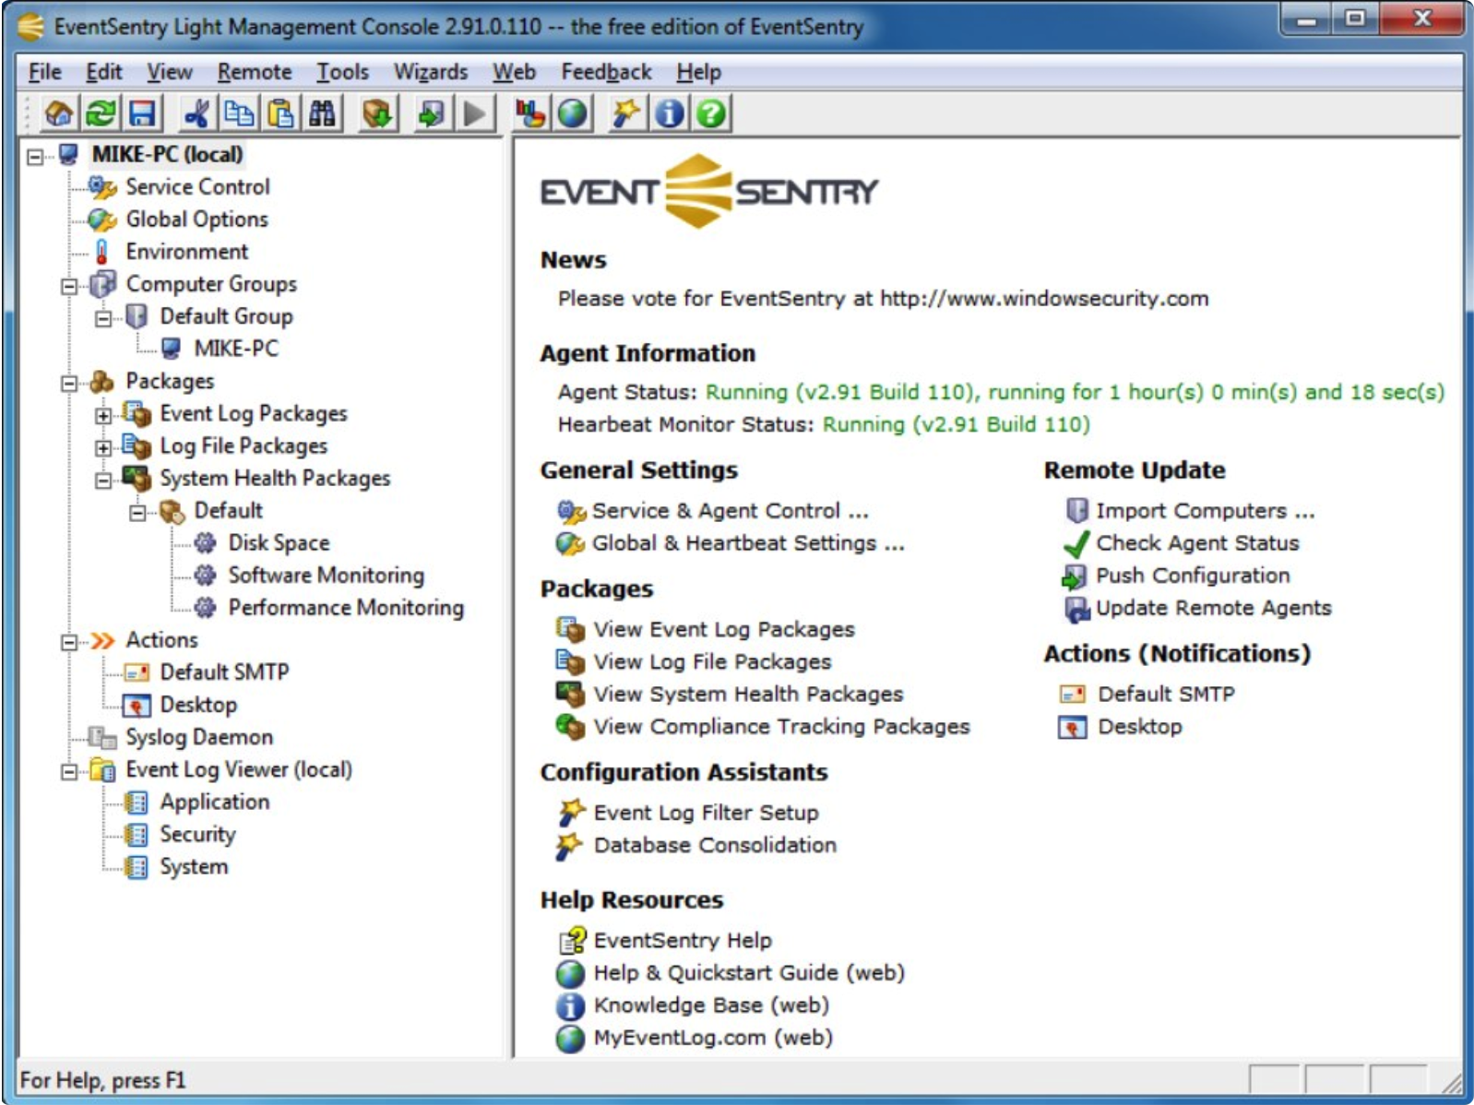This screenshot has height=1105, width=1474.
Task: Click the grey play arrow toolbar icon
Action: coord(474,113)
